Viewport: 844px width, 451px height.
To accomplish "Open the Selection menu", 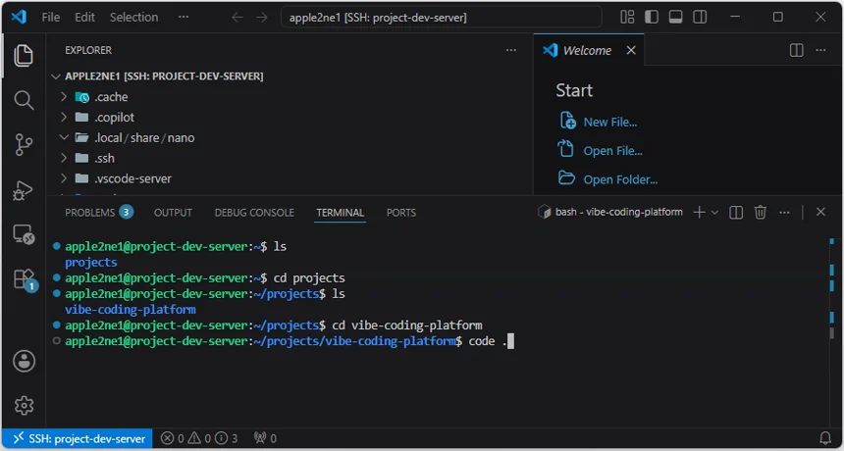I will tap(134, 18).
